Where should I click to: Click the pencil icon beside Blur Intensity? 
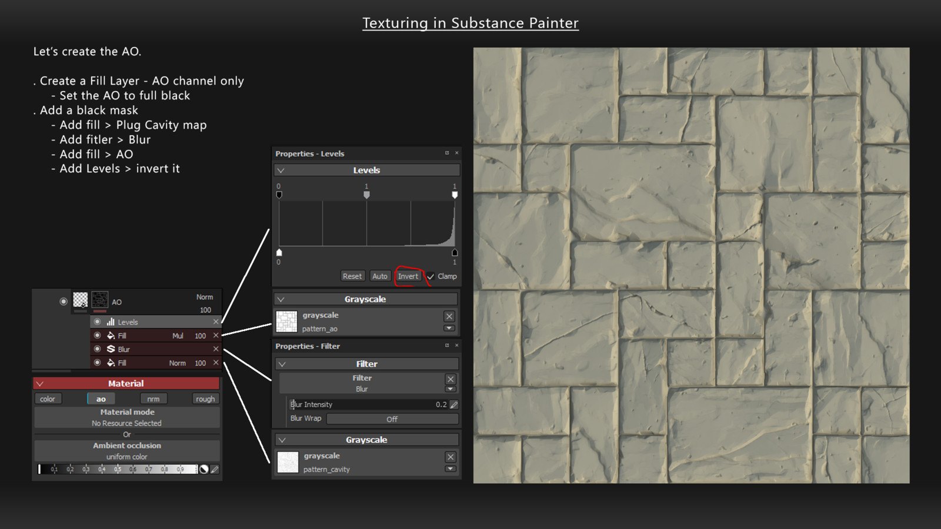pos(454,404)
